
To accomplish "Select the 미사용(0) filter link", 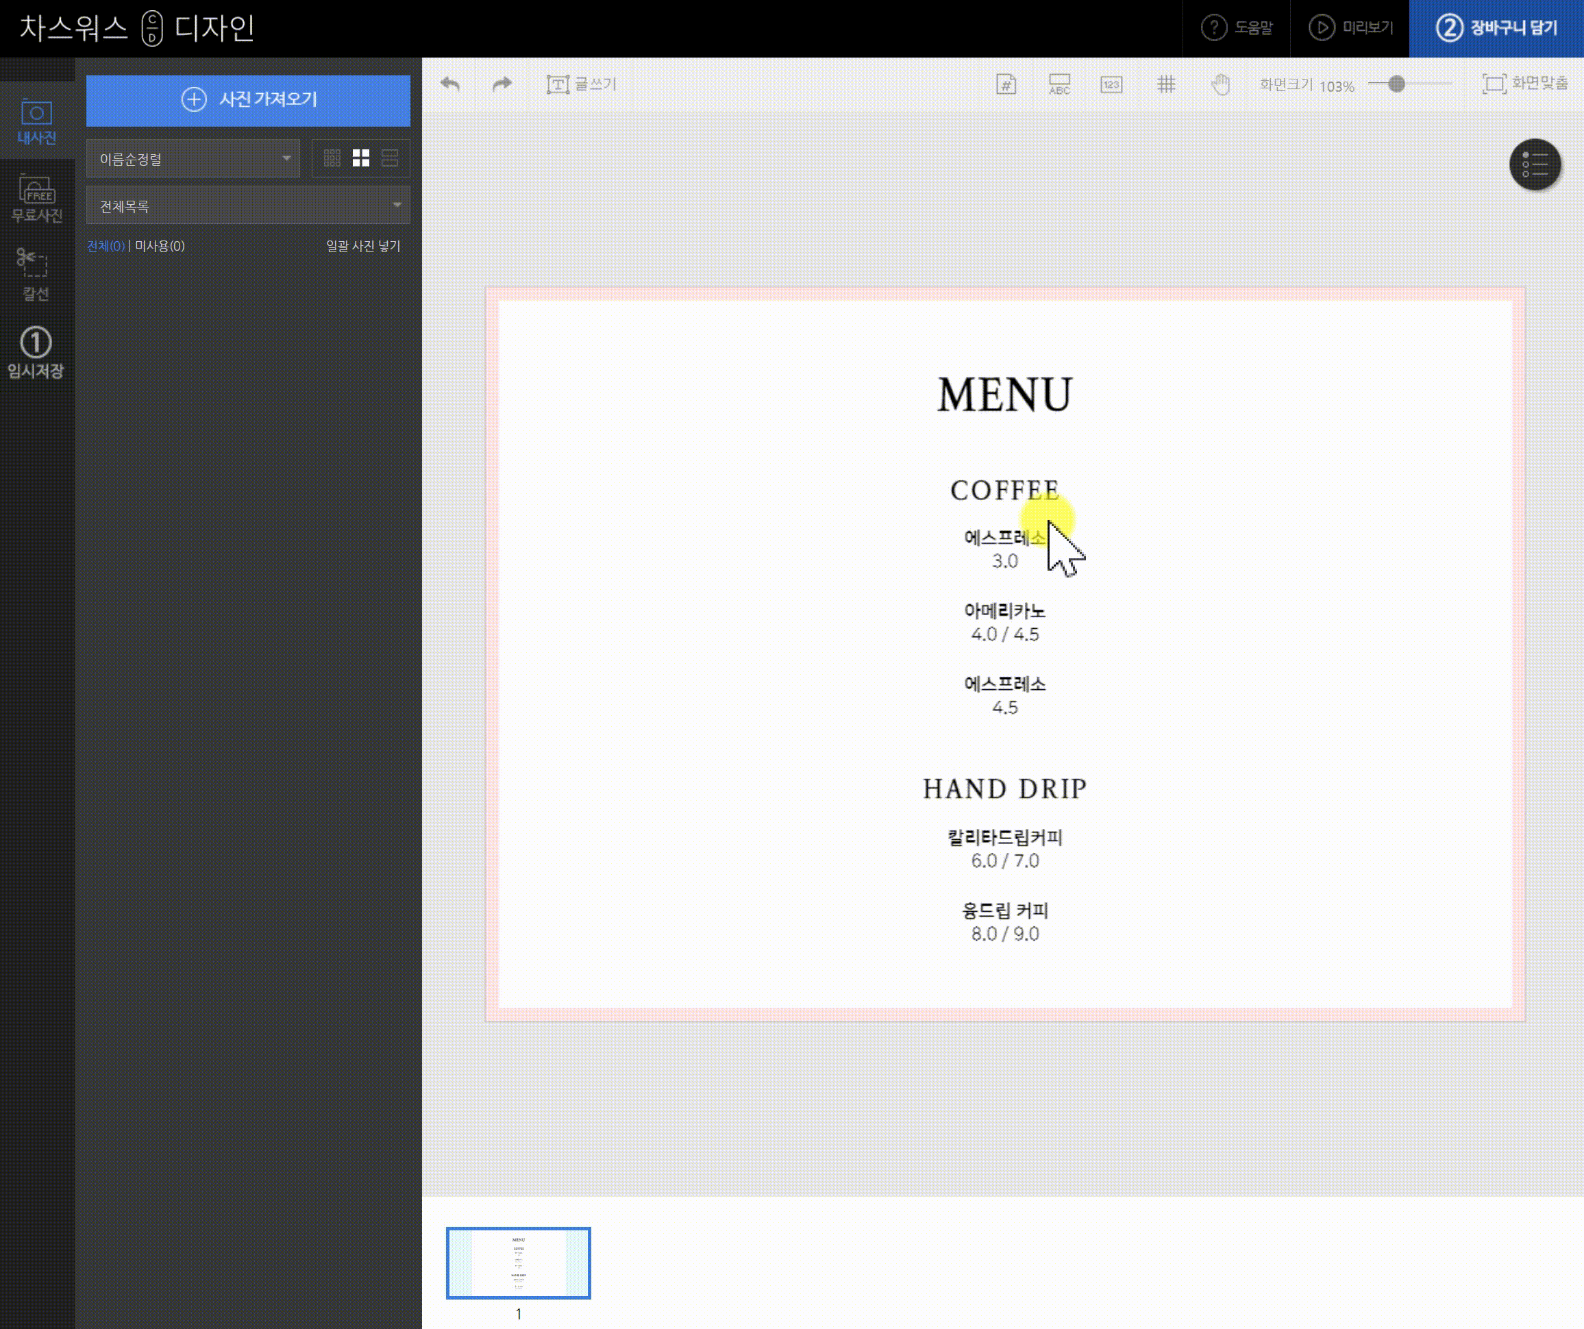I will [159, 246].
